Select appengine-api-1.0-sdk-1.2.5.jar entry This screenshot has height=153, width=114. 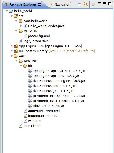tap(59, 71)
